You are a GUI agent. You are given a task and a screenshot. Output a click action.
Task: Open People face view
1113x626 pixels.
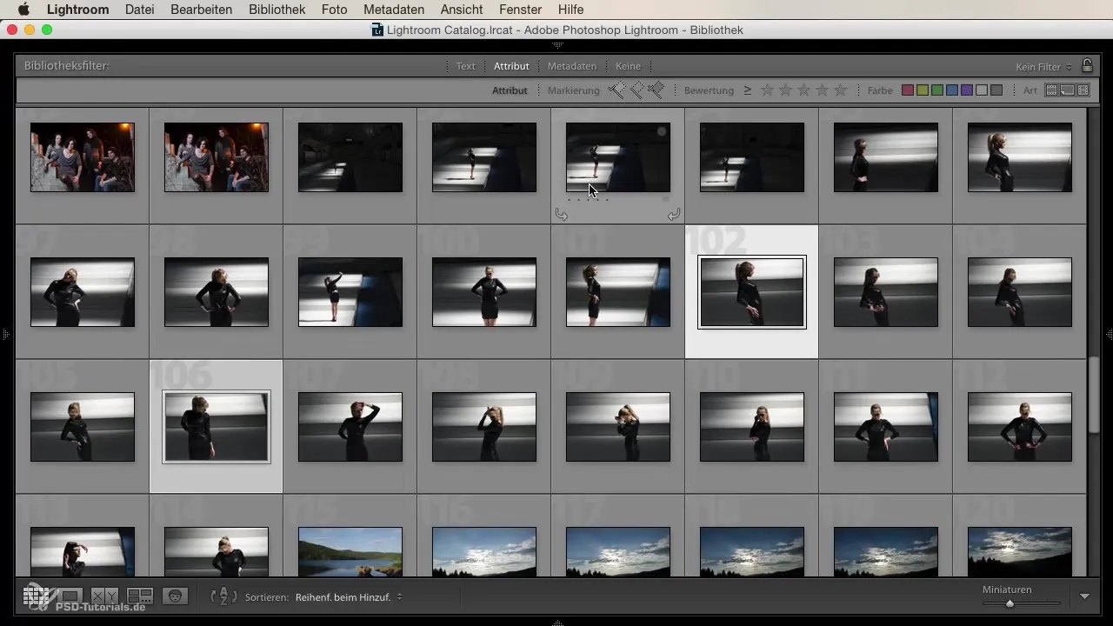pos(175,596)
